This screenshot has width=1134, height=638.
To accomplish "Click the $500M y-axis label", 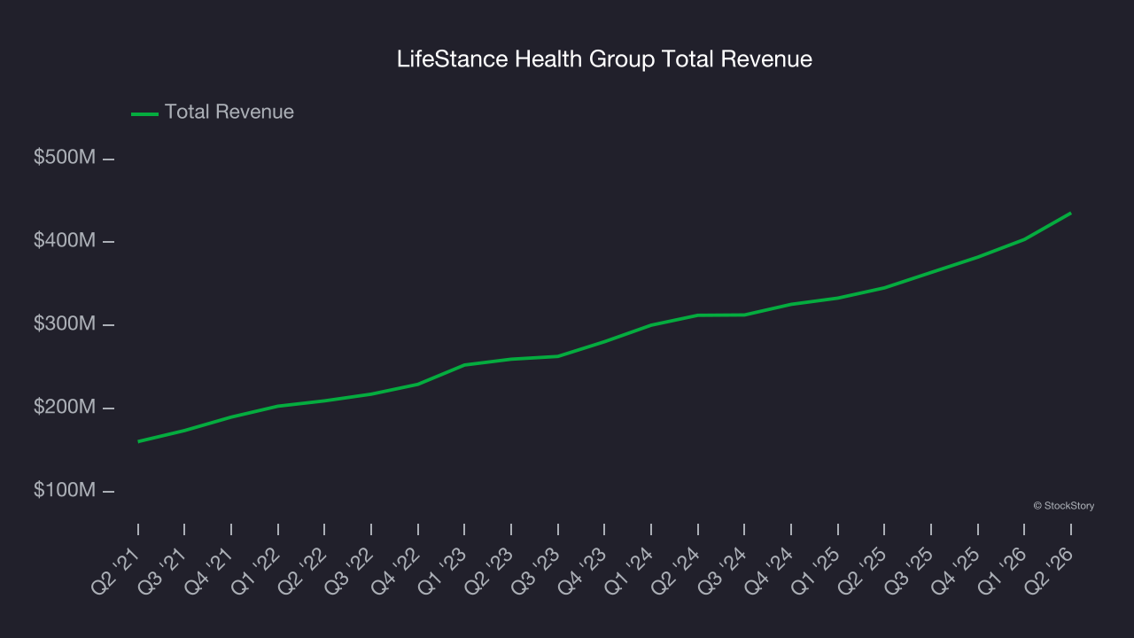I will (65, 159).
